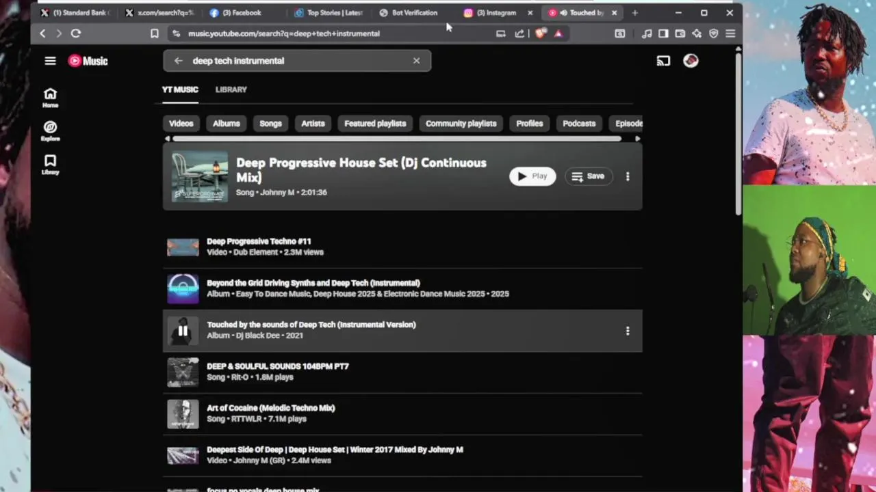The image size is (876, 492).
Task: Pause the Touched by the sounds track
Action: click(183, 331)
